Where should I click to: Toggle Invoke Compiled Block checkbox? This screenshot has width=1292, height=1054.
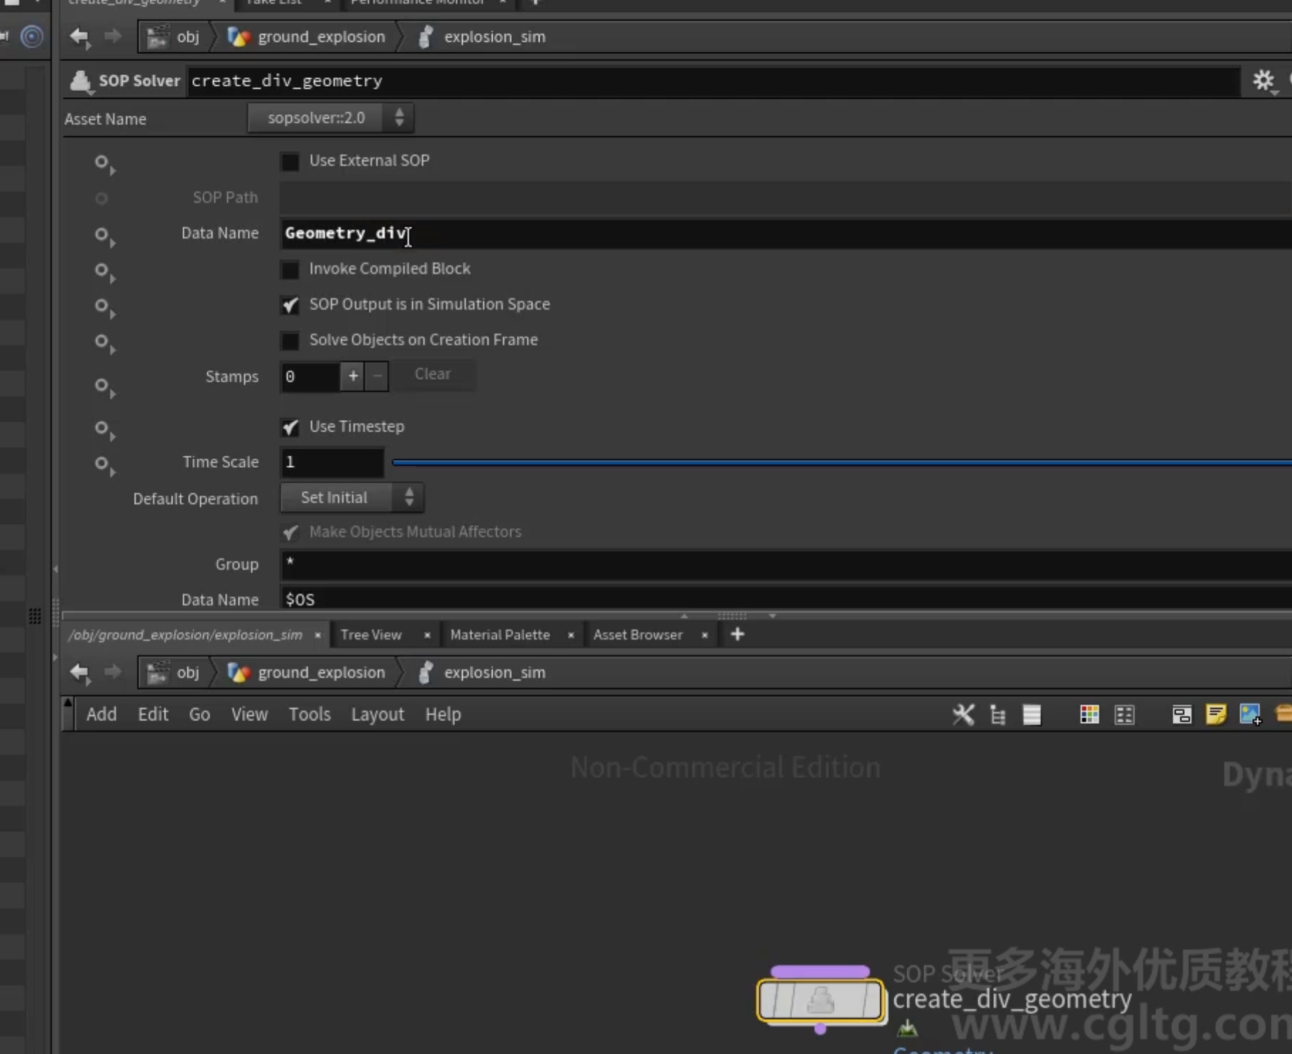(290, 269)
